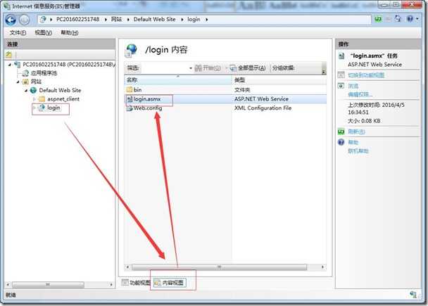The height and width of the screenshot is (306, 428).
Task: Click the Go filter toolbar button
Action: point(208,68)
